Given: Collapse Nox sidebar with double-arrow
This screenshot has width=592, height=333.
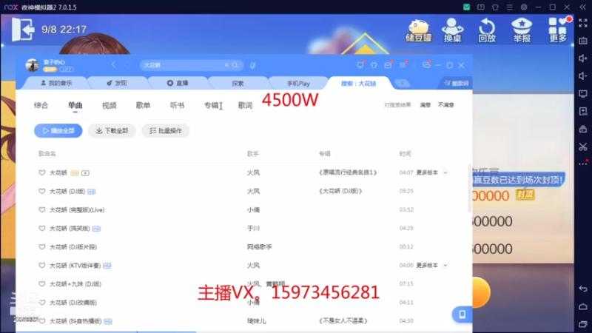Looking at the screenshot, I should (583, 7).
